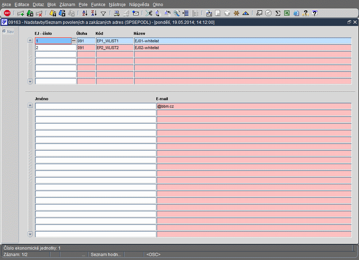
Task: Sort ascending with the A-Z icon
Action: pyautogui.click(x=85, y=13)
